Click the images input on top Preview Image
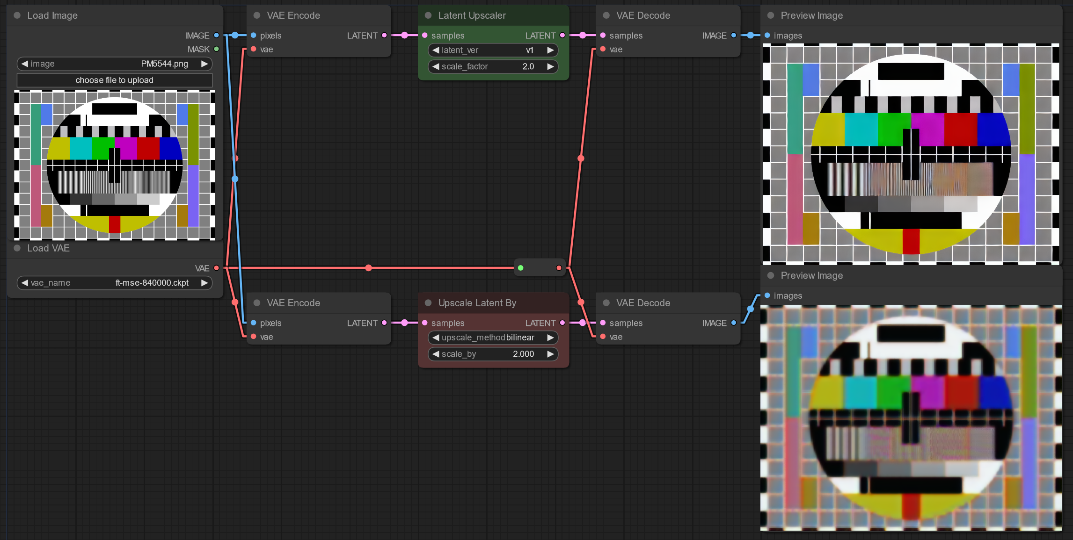 [x=767, y=35]
